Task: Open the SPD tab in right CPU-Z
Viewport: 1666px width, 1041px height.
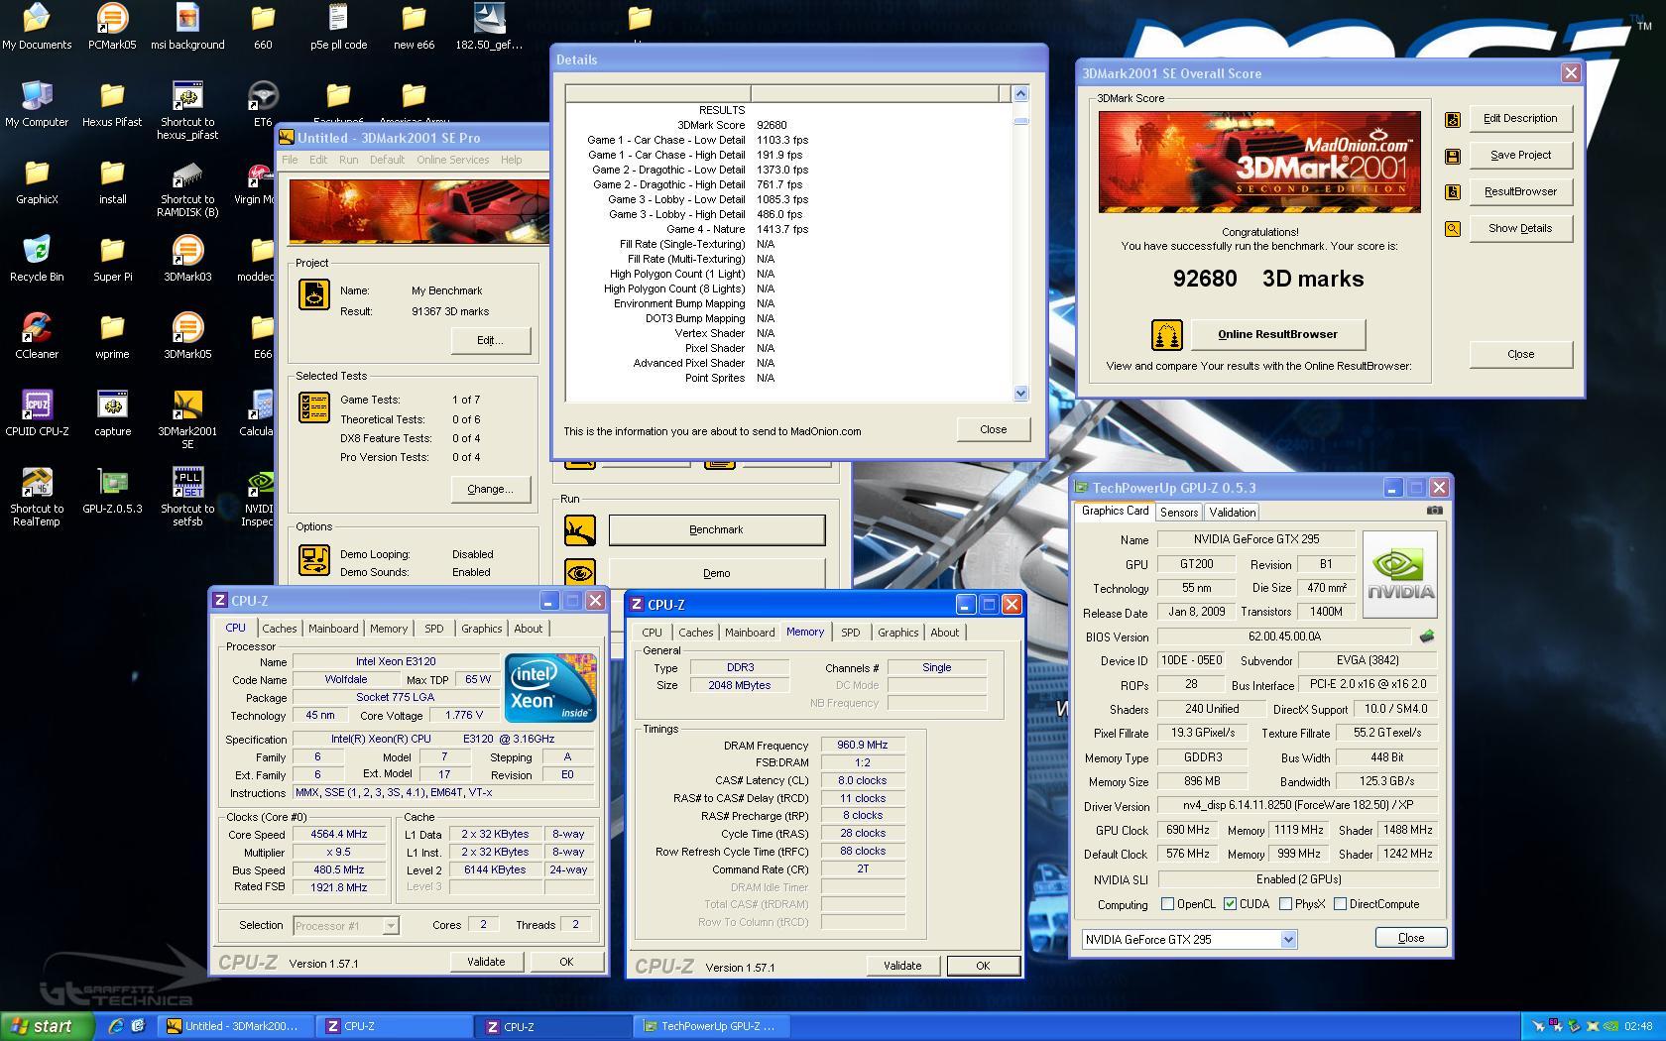Action: (x=851, y=633)
